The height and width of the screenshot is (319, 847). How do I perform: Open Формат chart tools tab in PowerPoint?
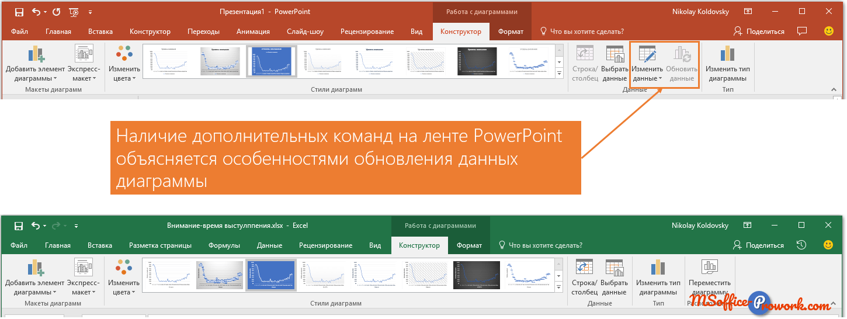coord(511,32)
